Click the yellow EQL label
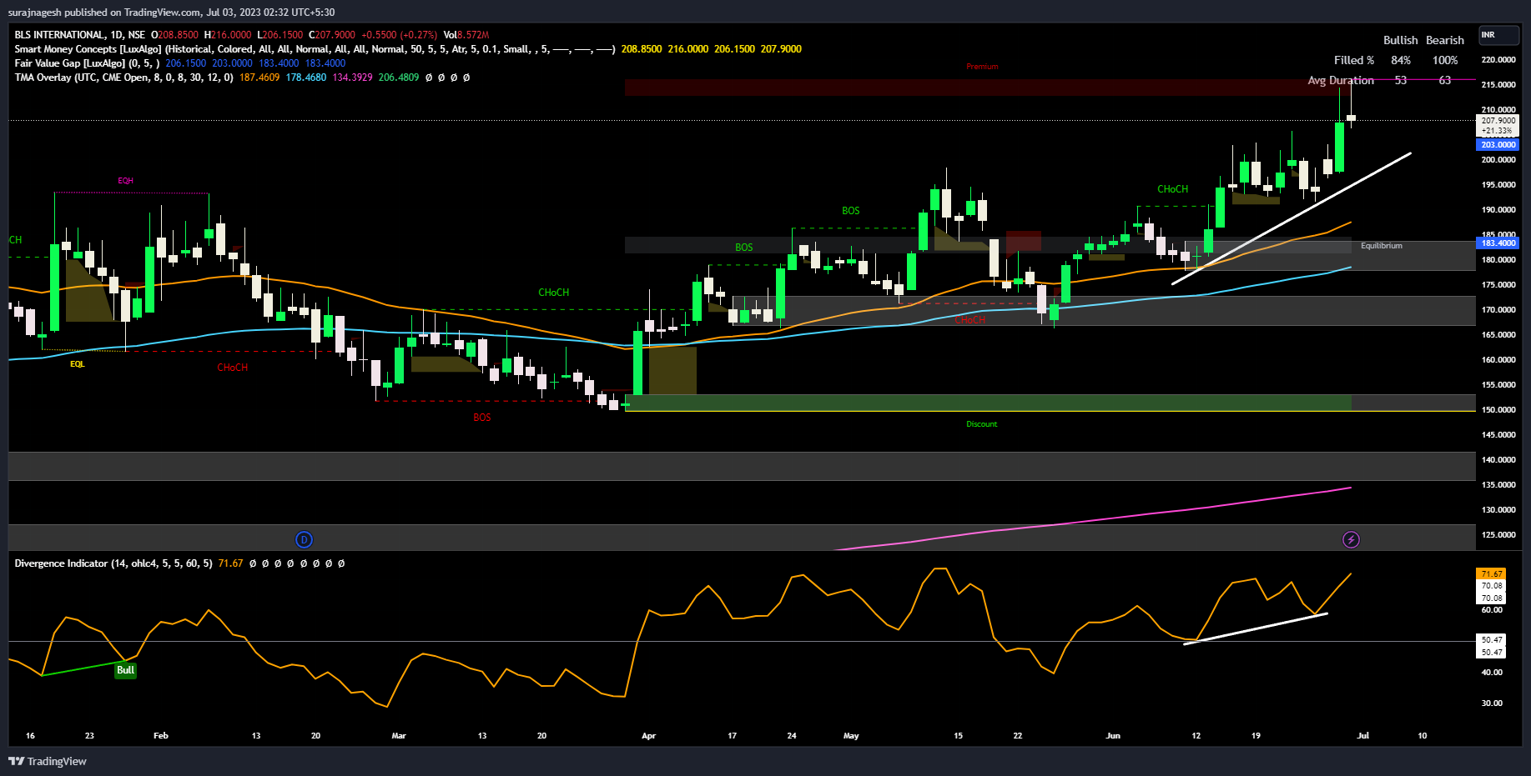Viewport: 1531px width, 776px height. click(x=77, y=364)
